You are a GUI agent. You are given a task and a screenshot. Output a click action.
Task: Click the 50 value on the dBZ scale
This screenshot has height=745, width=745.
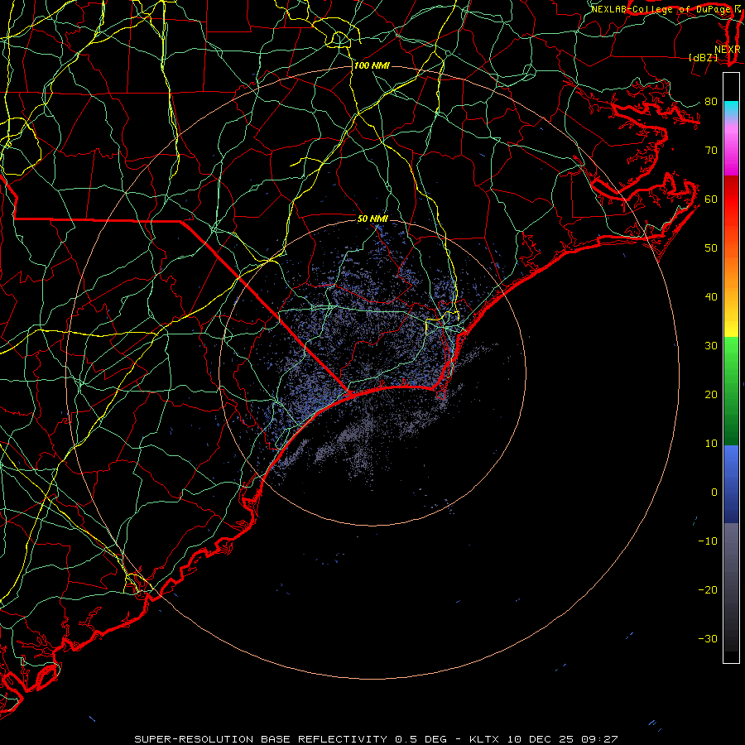pos(711,248)
